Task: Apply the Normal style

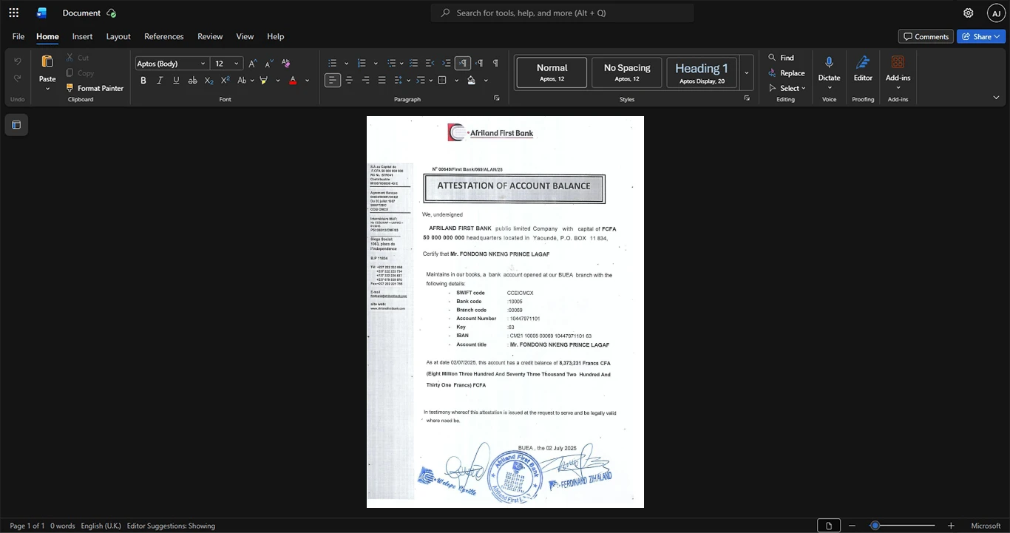Action: pos(552,73)
